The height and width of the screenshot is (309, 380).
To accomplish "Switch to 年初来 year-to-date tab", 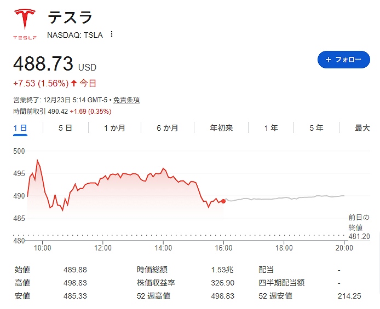I will point(221,128).
